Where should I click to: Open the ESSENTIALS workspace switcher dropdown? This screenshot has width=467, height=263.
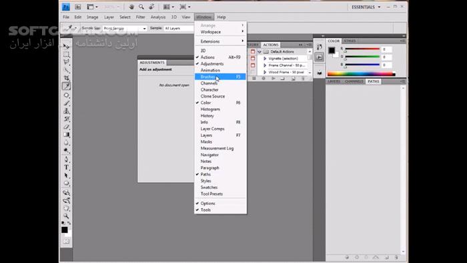(366, 7)
